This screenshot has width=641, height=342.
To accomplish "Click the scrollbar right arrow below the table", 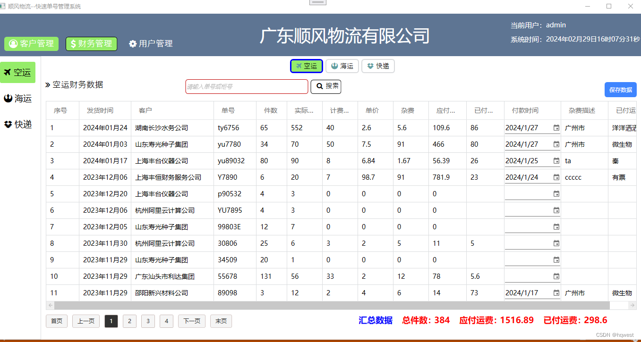I will click(632, 306).
